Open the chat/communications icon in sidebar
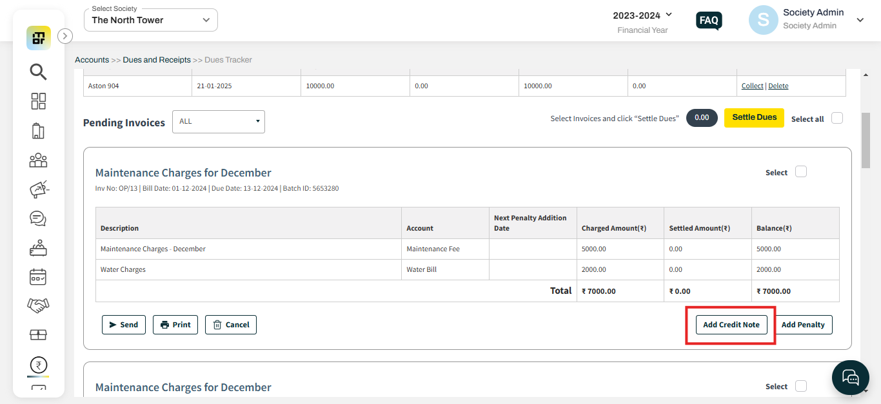This screenshot has width=881, height=404. click(x=38, y=218)
